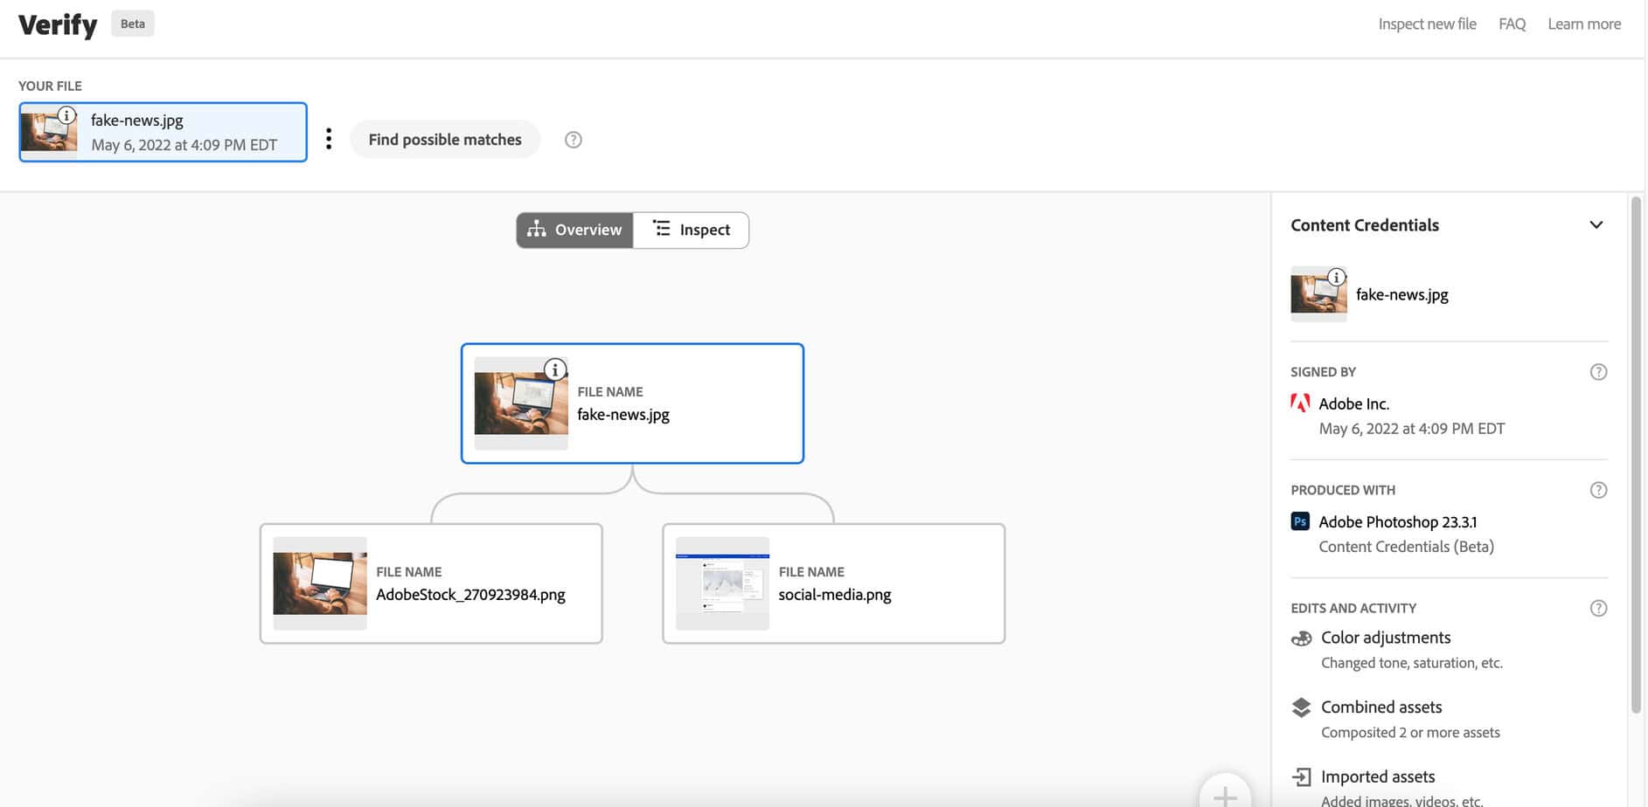Click the right panel vertical scrollbar
This screenshot has height=807, width=1648.
tap(1636, 454)
